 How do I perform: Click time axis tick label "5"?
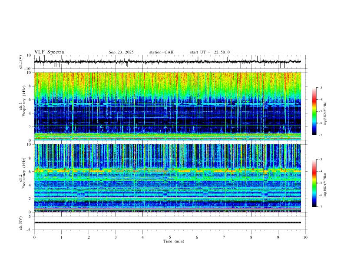click(x=170, y=237)
